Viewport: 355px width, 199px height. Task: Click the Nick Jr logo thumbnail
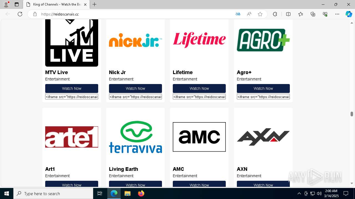pyautogui.click(x=135, y=40)
